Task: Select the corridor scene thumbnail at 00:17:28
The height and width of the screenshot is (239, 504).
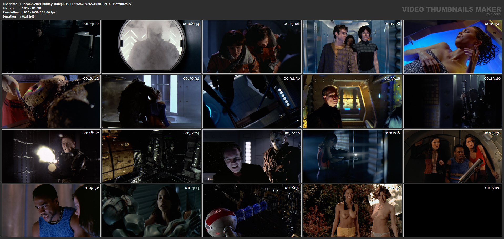Action: click(x=352, y=47)
